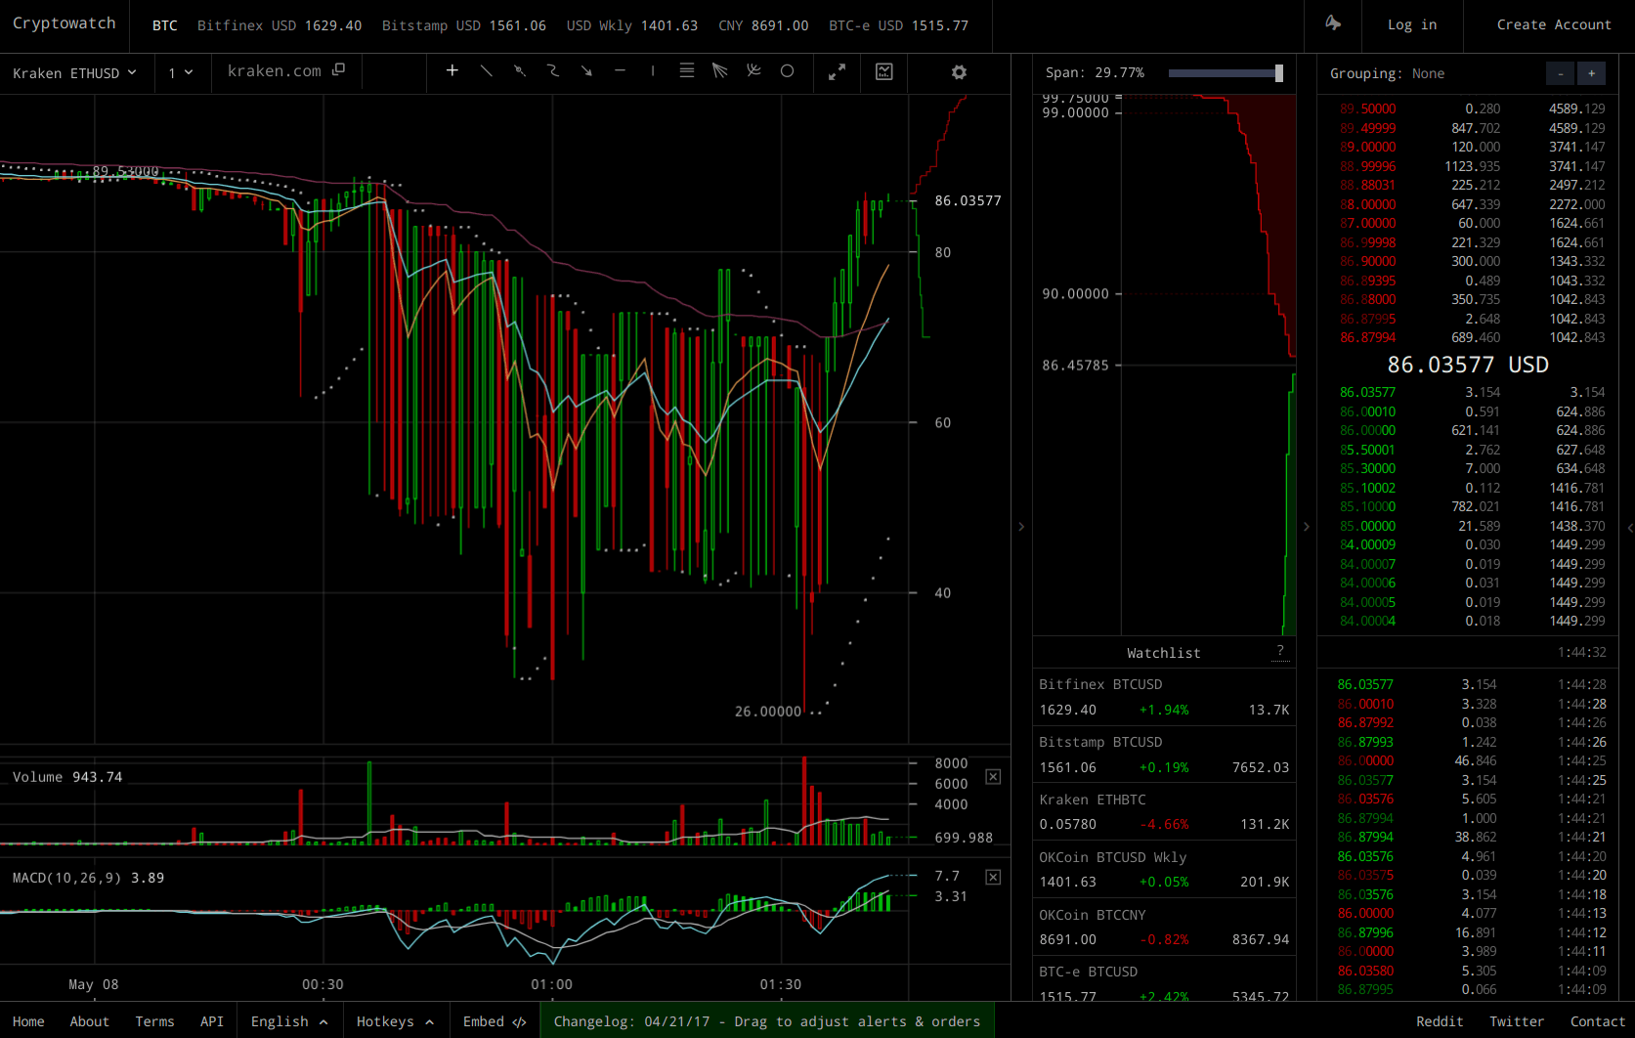
Task: Select the vertical line tool
Action: click(x=653, y=71)
